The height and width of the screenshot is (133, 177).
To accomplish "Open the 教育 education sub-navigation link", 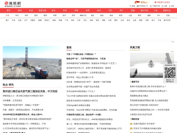I will click(140, 16).
